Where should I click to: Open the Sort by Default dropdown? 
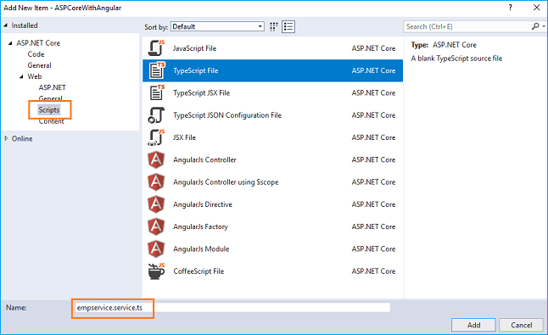[x=217, y=26]
